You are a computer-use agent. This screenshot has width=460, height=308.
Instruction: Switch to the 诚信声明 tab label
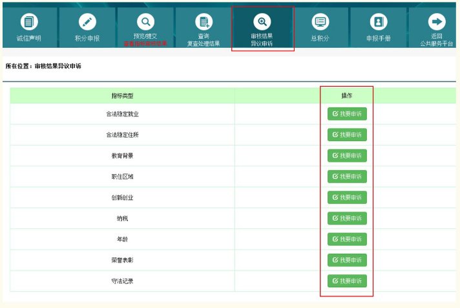coord(28,38)
